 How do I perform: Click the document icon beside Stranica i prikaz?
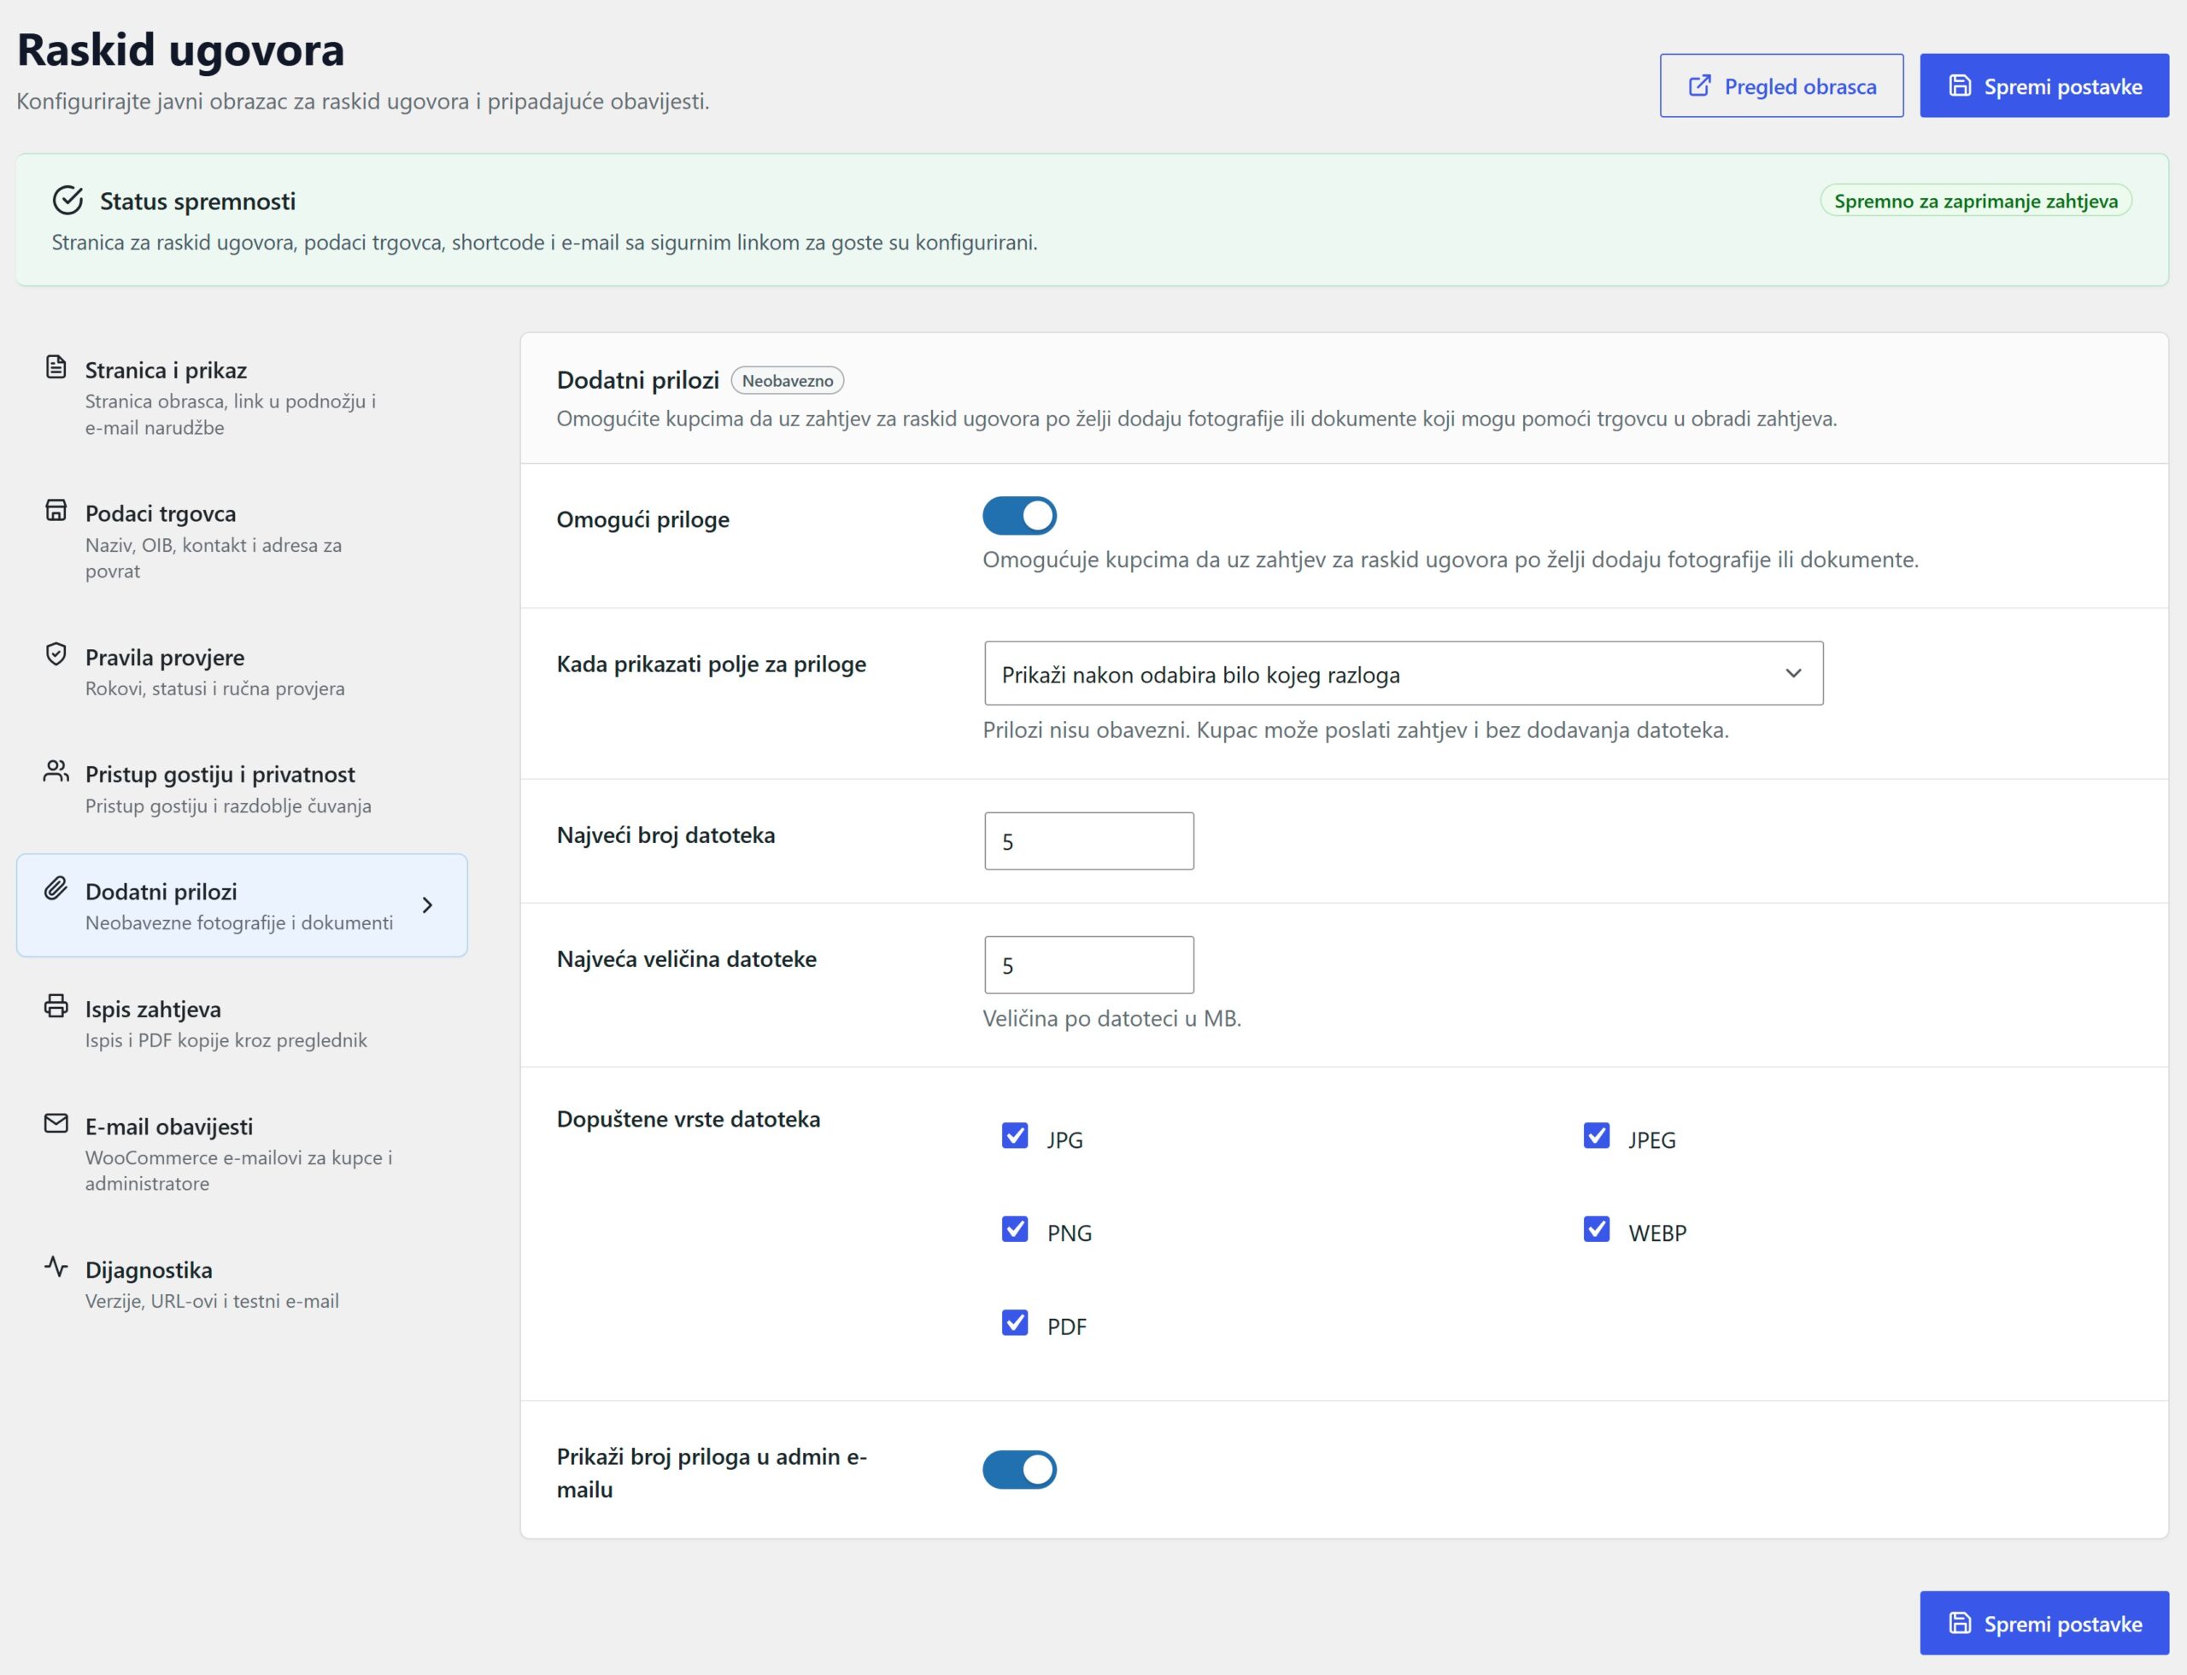pyautogui.click(x=56, y=367)
